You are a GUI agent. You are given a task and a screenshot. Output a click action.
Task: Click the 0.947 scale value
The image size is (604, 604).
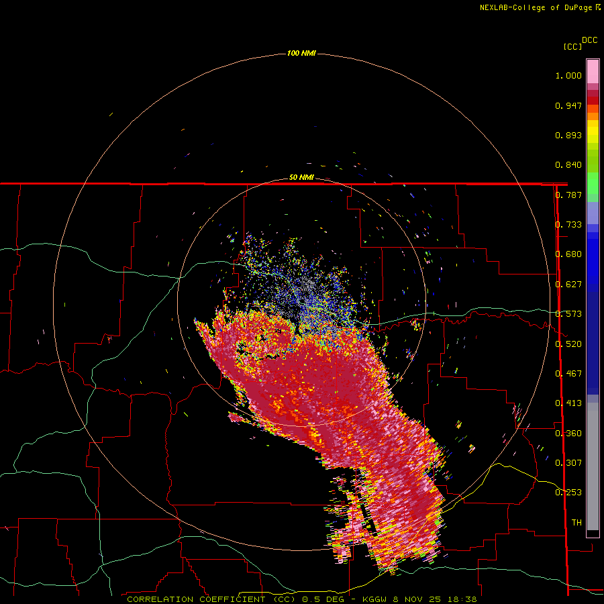568,105
